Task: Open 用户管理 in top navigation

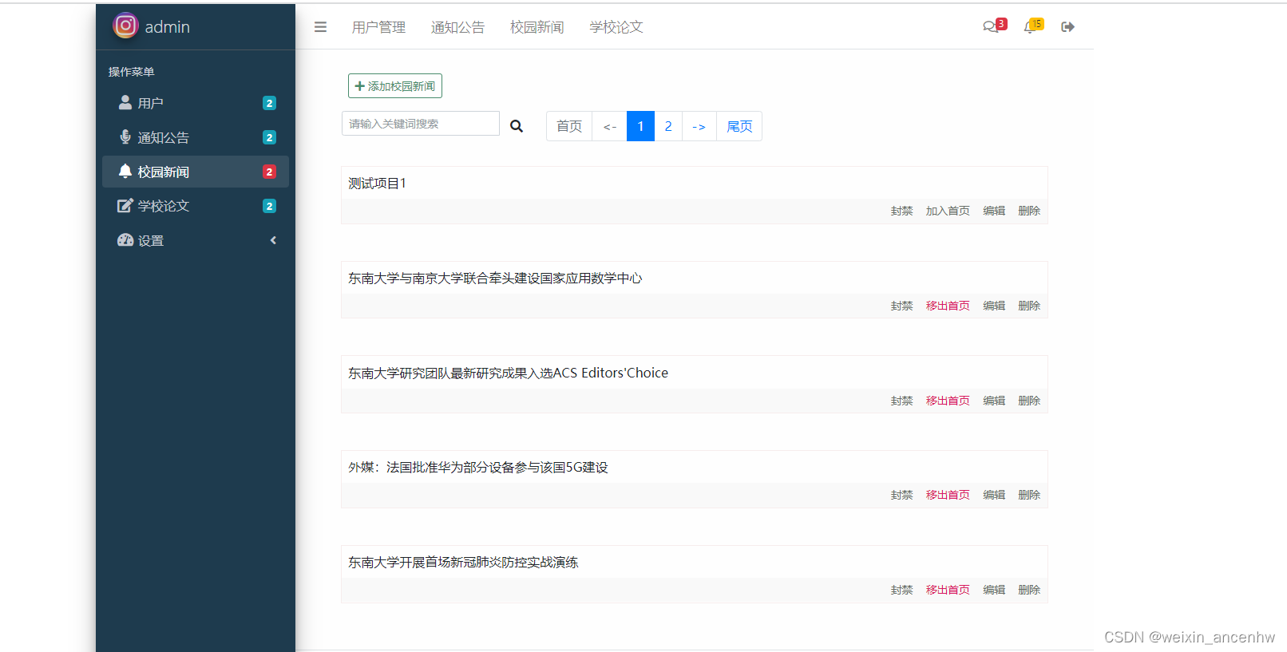Action: click(x=378, y=27)
